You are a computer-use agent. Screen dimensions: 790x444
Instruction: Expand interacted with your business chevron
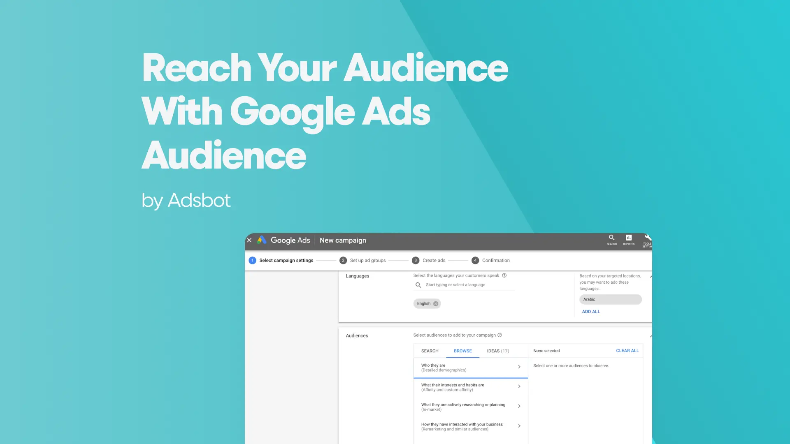[x=519, y=426]
